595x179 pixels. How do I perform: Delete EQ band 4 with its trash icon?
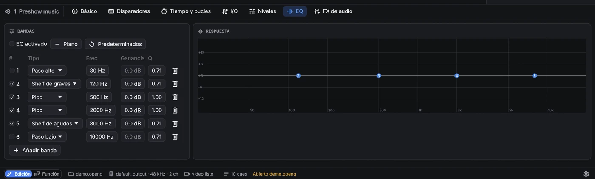tap(175, 110)
